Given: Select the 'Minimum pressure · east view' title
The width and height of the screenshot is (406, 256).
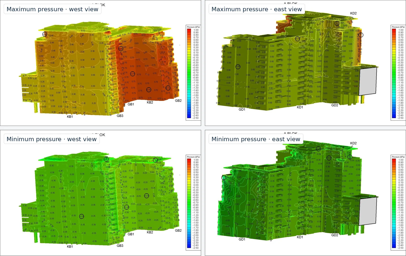Looking at the screenshot, I should [256, 139].
